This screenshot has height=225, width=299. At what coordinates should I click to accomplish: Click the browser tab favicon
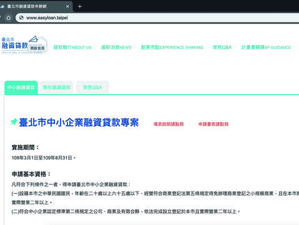[x=2, y=6]
